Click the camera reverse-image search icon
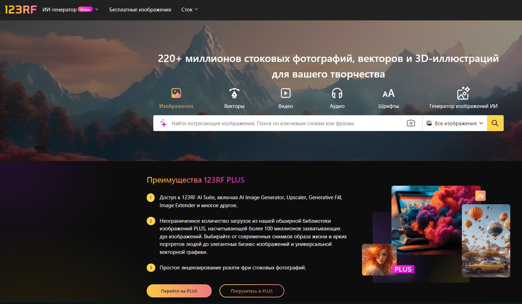This screenshot has width=522, height=304. [x=411, y=123]
